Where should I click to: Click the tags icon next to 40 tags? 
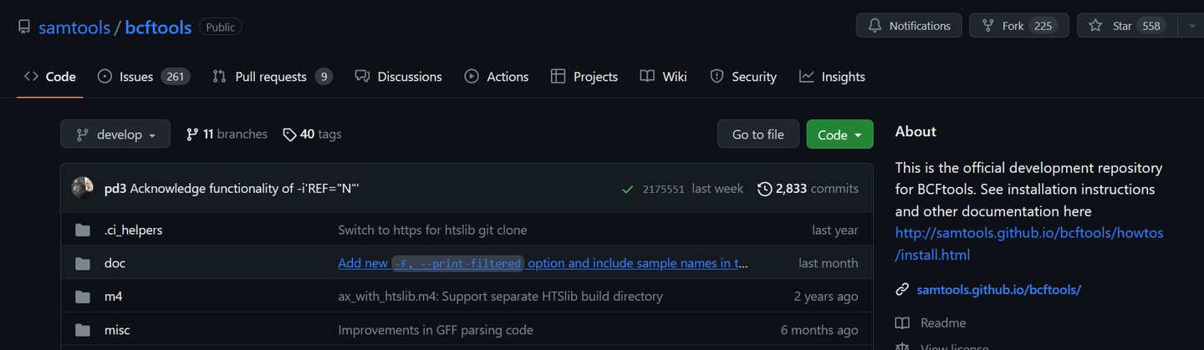pos(289,134)
